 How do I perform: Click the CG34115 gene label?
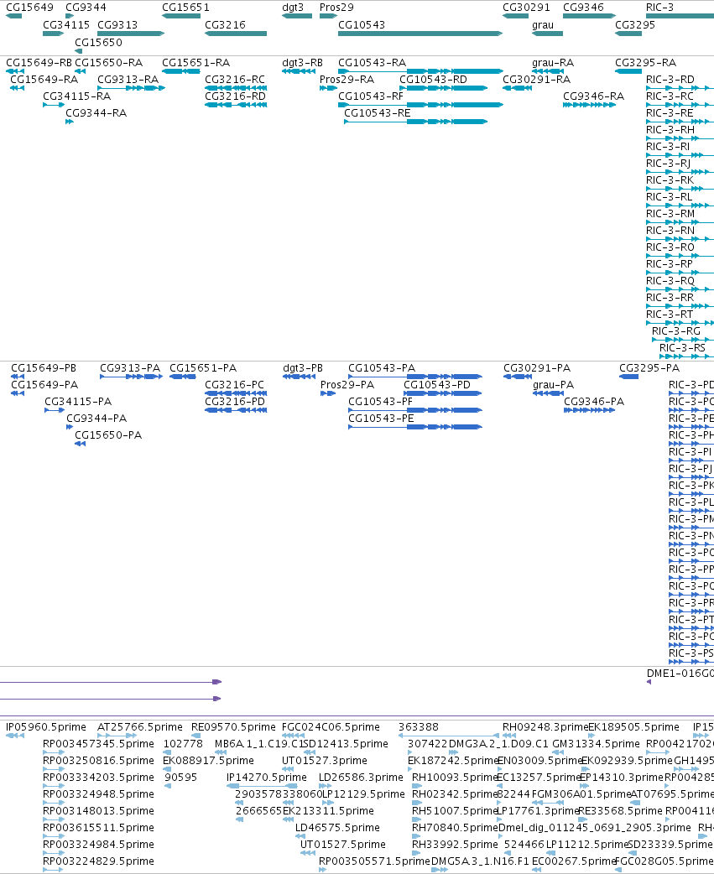[66, 25]
